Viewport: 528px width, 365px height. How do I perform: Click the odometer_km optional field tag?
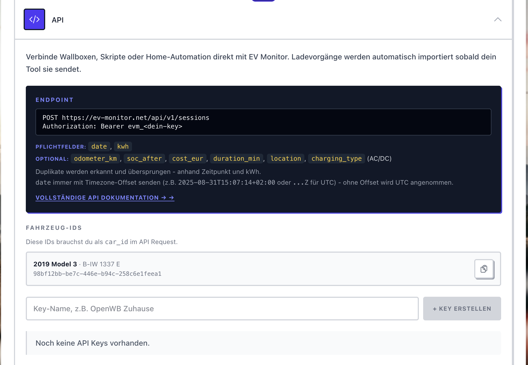pos(95,159)
